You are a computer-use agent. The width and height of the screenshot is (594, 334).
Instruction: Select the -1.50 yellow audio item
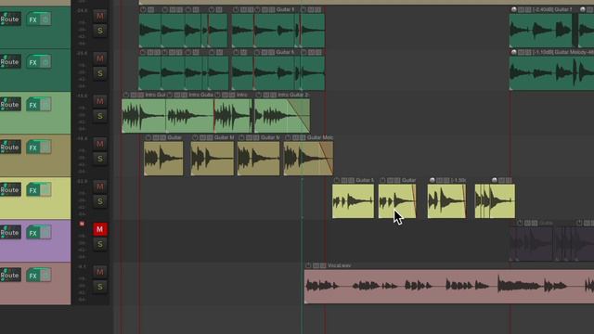446,201
